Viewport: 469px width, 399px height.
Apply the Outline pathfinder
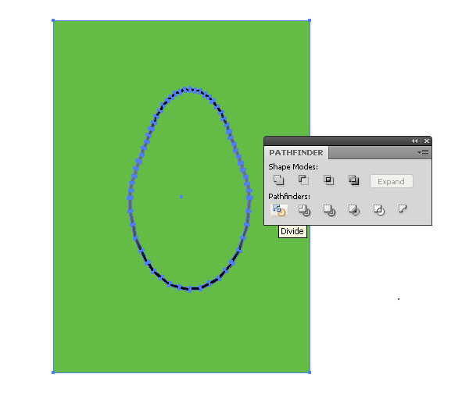pyautogui.click(x=378, y=210)
